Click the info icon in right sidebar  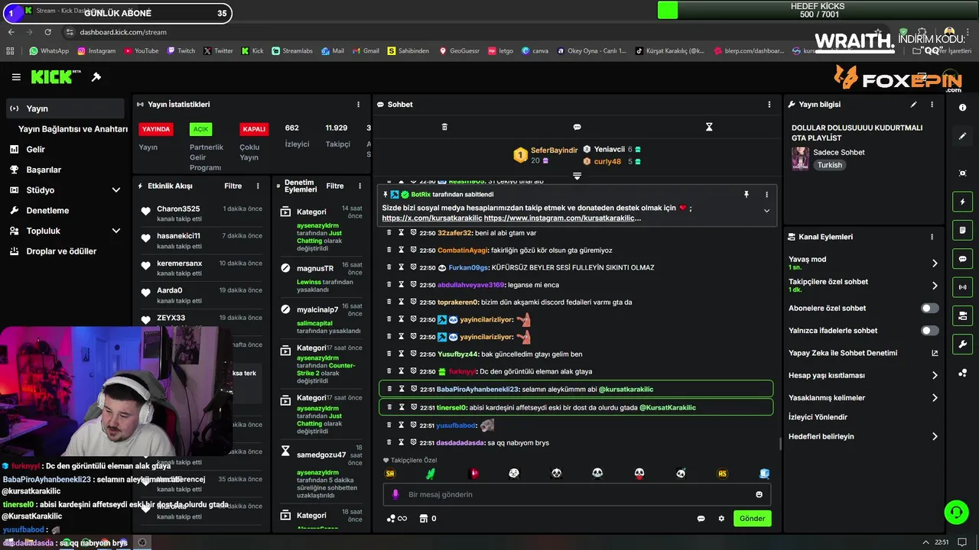[962, 108]
